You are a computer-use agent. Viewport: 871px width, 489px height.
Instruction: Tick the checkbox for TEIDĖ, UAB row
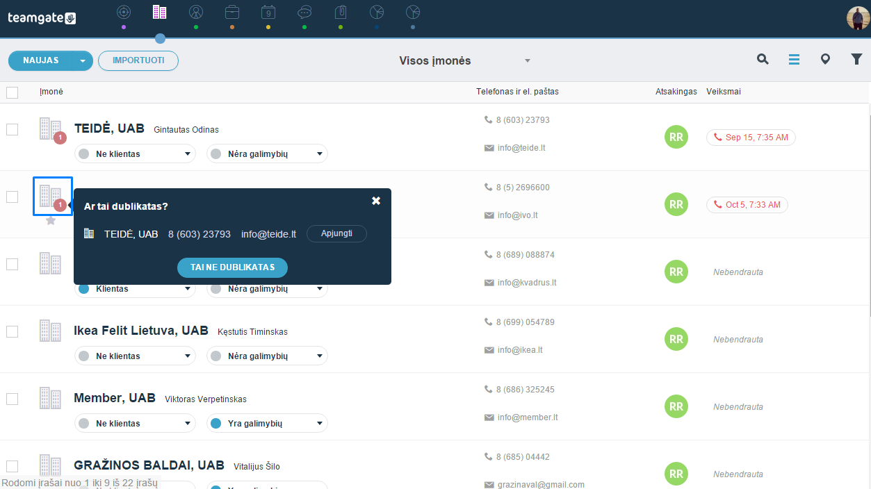[x=12, y=129]
